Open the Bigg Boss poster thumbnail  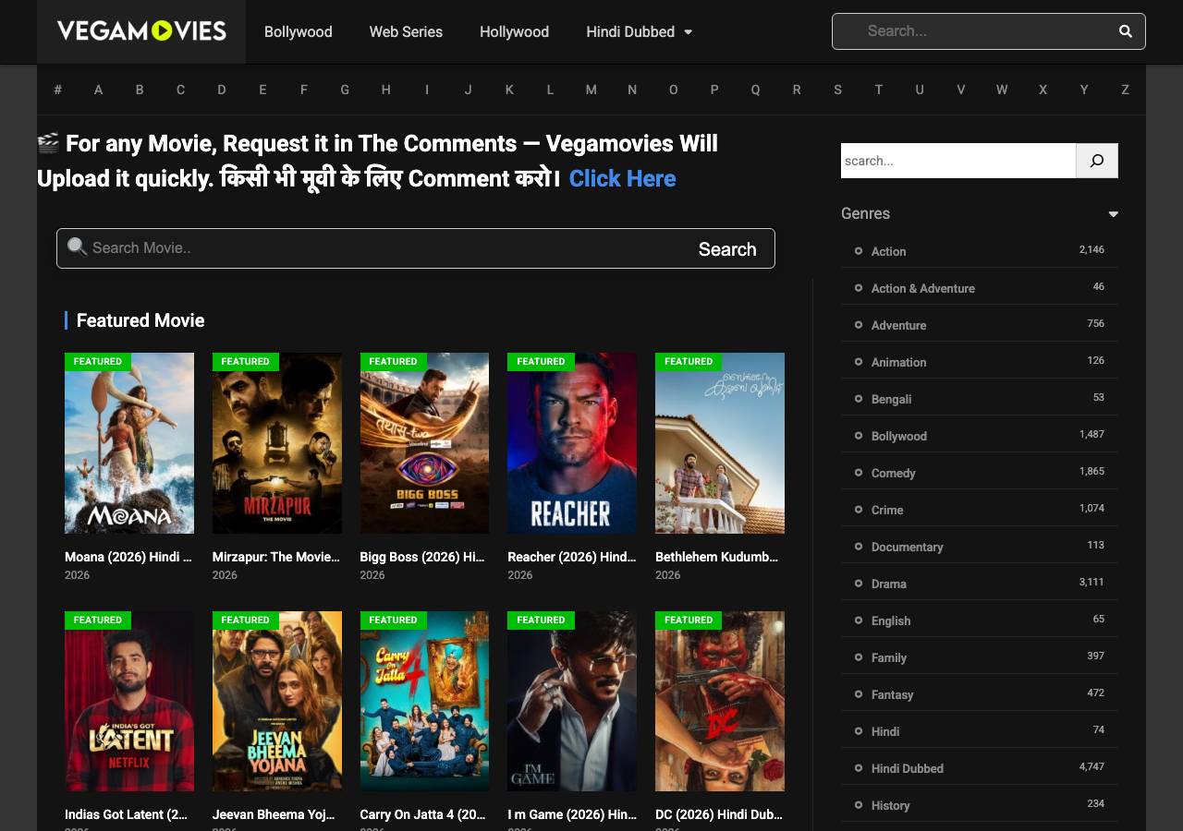tap(424, 443)
